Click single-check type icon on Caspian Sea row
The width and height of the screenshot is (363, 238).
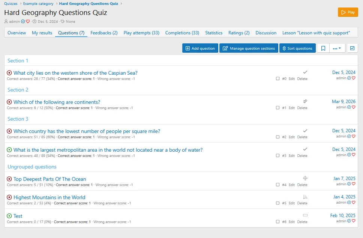305,72
